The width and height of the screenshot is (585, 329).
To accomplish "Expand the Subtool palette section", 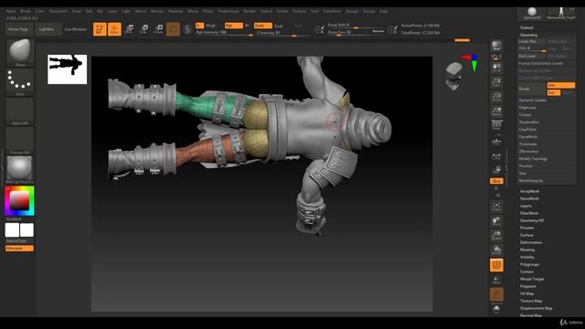I will tap(526, 27).
